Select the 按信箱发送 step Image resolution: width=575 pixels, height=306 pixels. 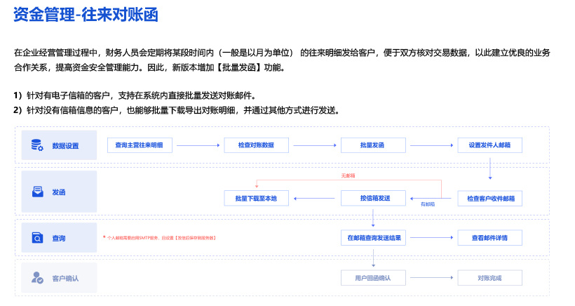click(x=372, y=199)
